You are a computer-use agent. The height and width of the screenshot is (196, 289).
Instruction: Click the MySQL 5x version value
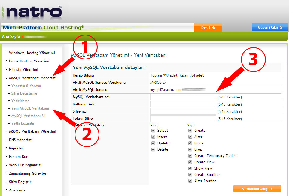coord(158,83)
